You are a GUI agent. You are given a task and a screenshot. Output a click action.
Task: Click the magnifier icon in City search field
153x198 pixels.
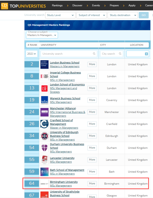(x=120, y=54)
